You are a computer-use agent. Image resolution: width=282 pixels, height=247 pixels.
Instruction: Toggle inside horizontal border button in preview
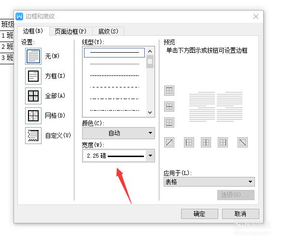point(169,106)
